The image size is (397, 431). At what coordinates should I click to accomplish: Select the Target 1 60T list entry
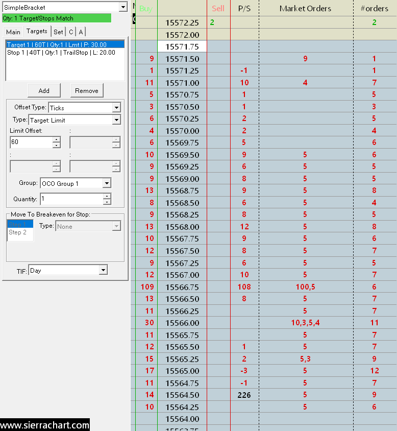[x=65, y=44]
